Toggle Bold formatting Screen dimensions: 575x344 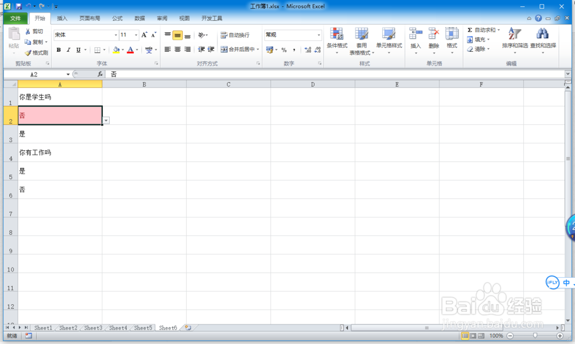59,50
